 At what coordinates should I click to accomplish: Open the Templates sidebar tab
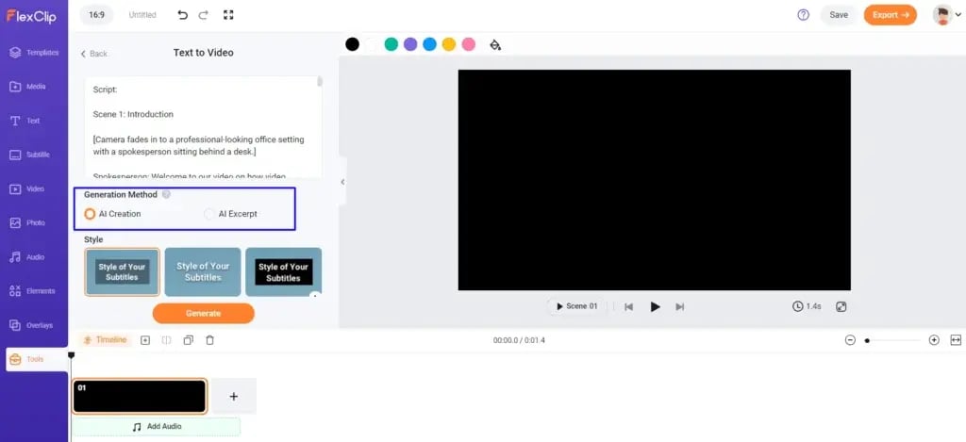[x=34, y=53]
